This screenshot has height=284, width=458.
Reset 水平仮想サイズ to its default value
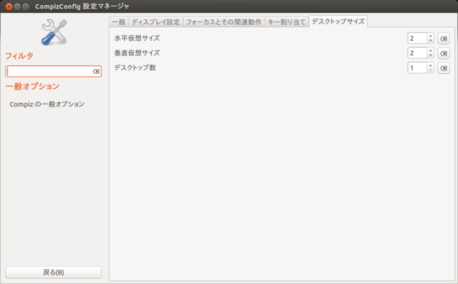coord(443,38)
